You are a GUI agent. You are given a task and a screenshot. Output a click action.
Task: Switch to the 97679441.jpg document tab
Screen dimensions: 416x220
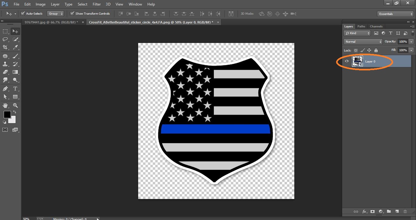(x=51, y=22)
